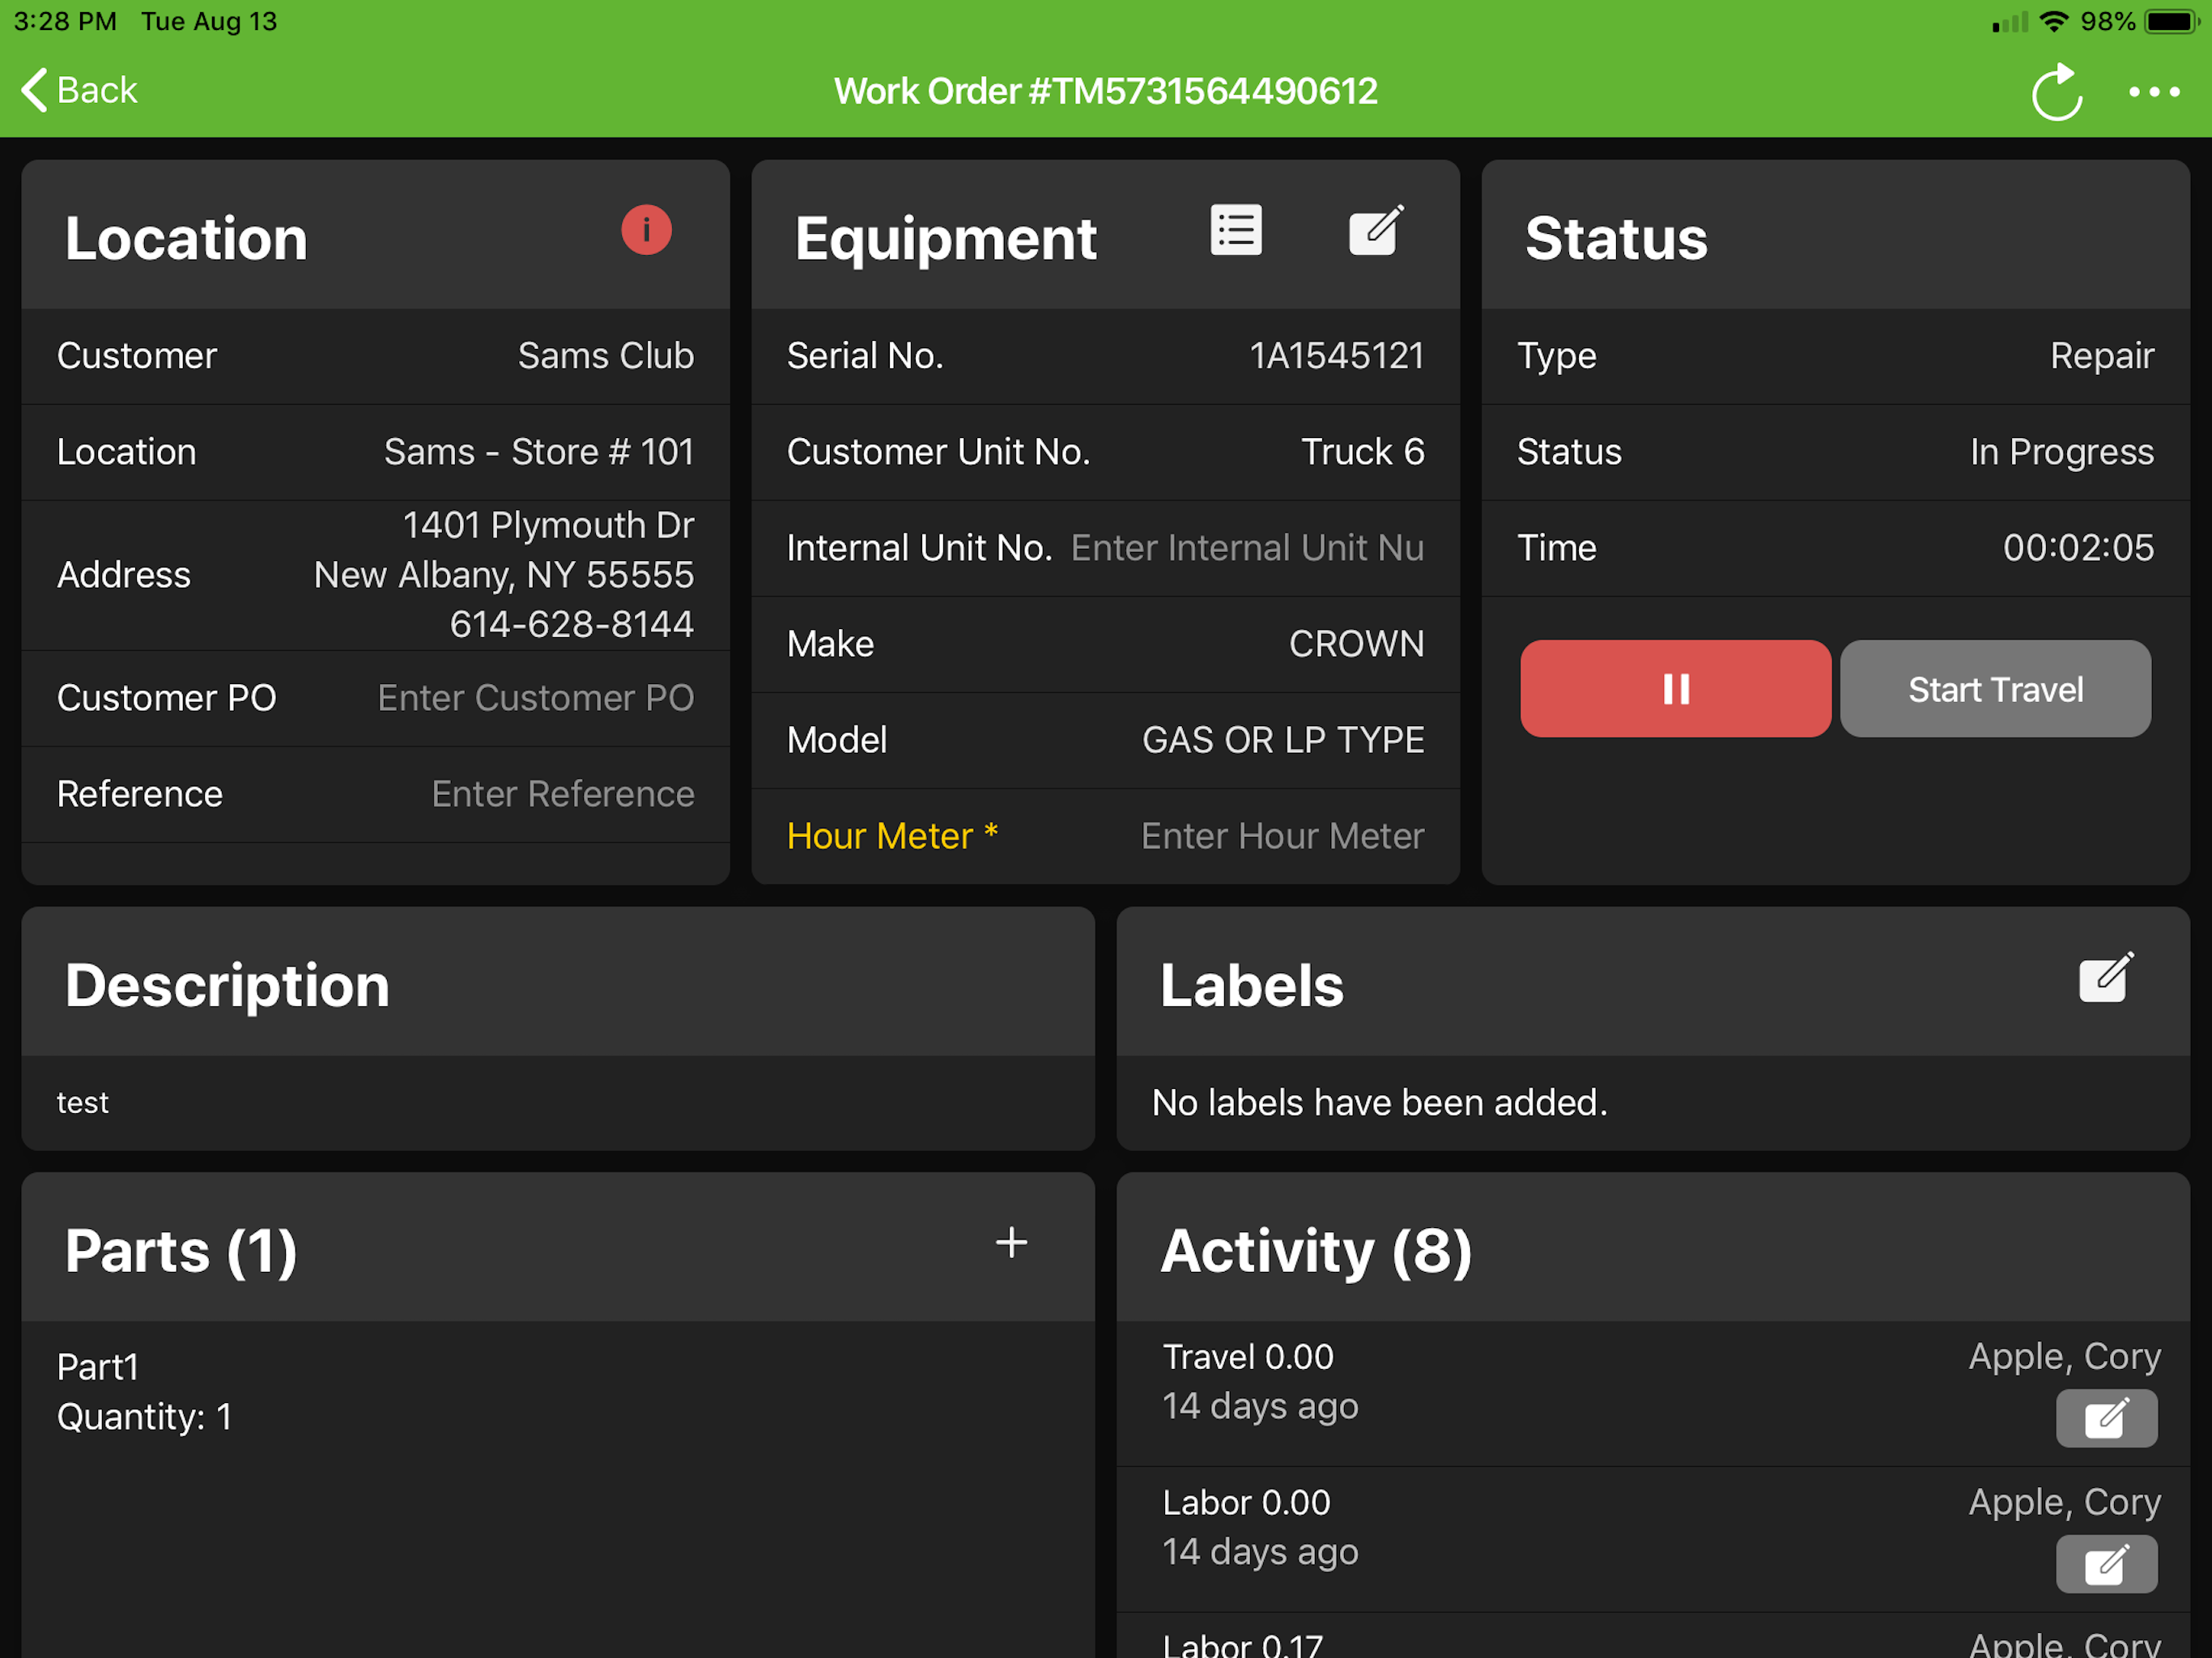Tap the Activity (8) section header
The image size is (2212, 1658).
1316,1250
